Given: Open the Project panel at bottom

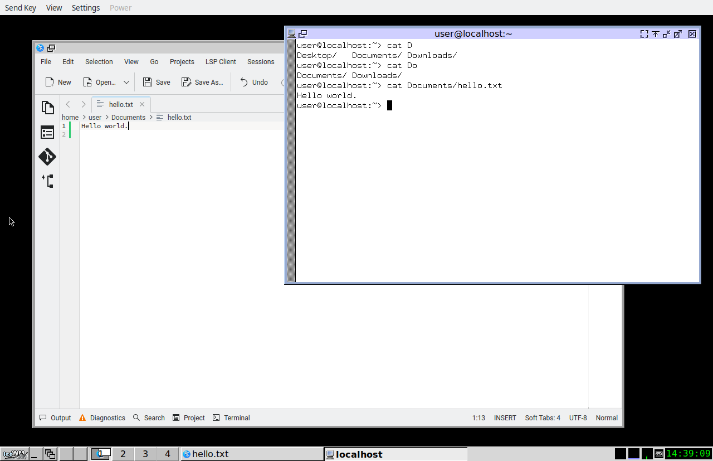Looking at the screenshot, I should click(189, 418).
